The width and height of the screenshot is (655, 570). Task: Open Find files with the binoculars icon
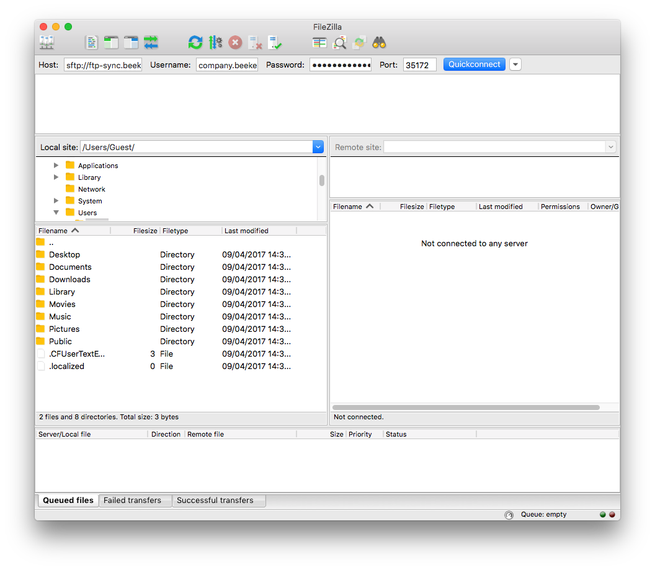tap(379, 42)
